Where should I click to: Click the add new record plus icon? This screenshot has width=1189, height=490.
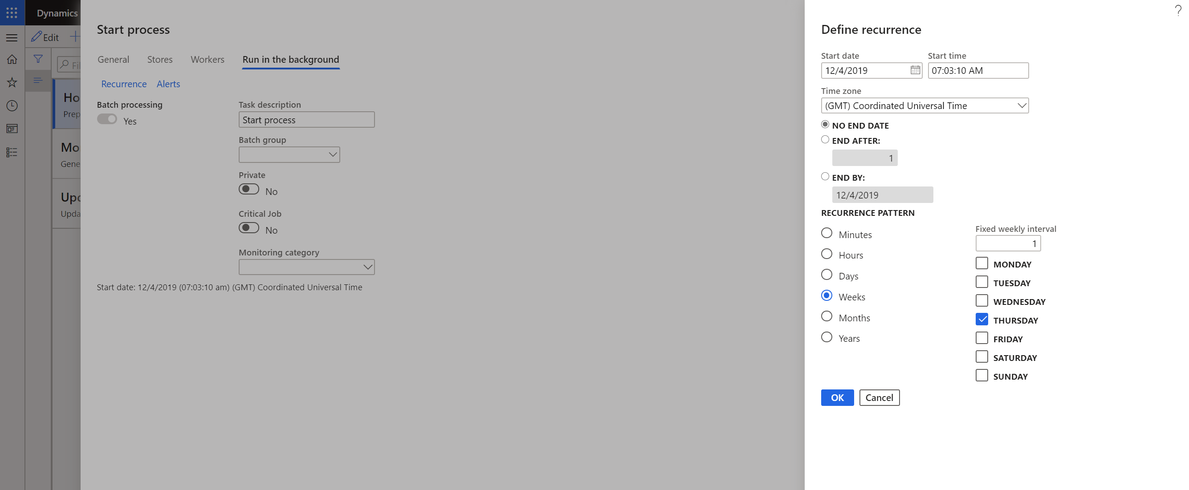pos(75,36)
